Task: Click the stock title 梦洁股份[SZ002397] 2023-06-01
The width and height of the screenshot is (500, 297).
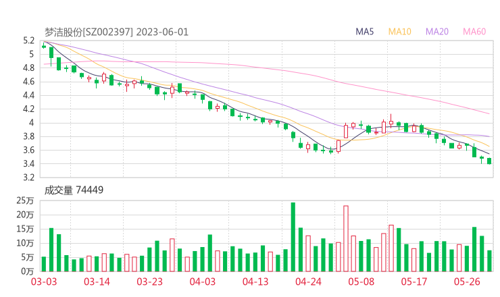Action: click(116, 32)
